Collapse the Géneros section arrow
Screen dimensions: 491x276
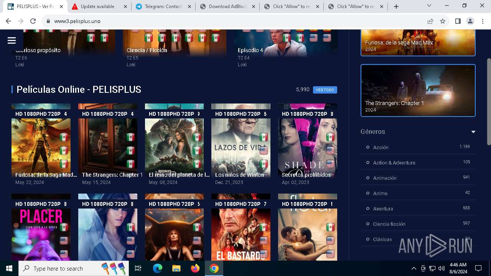click(x=473, y=132)
